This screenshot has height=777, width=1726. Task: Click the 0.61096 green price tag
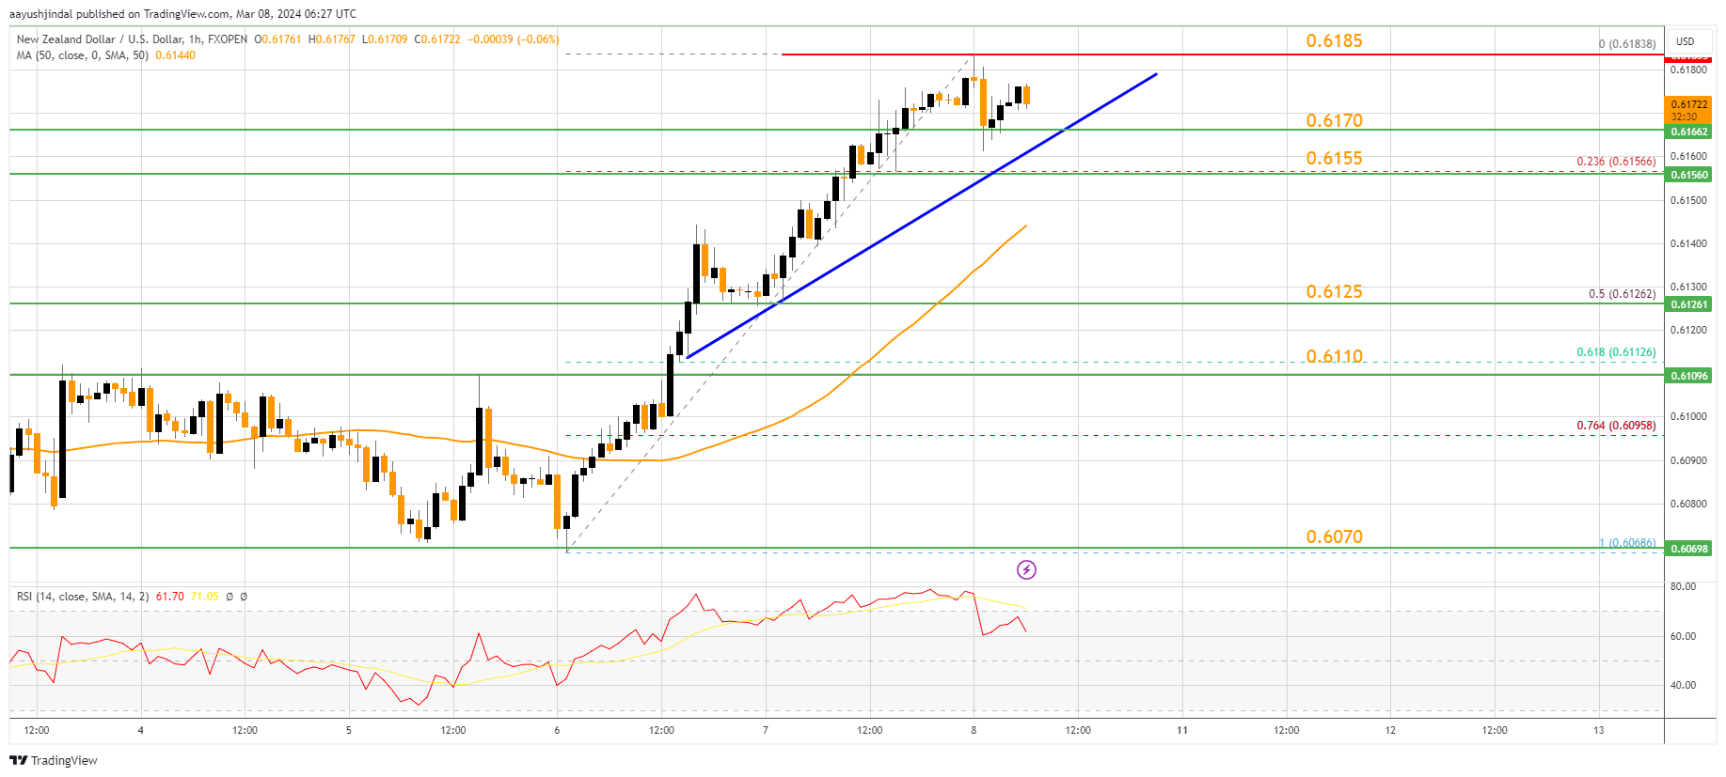click(x=1689, y=376)
